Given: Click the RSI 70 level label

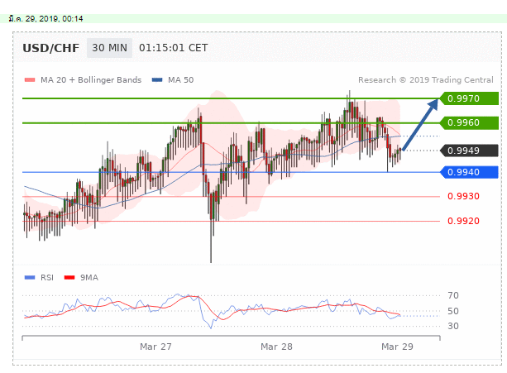Looking at the screenshot, I should point(453,295).
